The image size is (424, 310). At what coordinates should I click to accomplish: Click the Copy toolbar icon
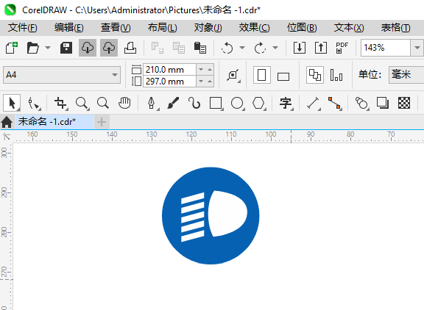[178, 48]
